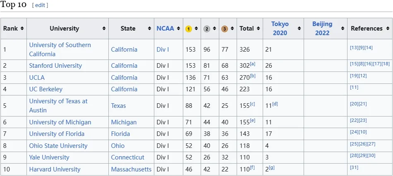Follow the Tokyo 2020 header link
The height and width of the screenshot is (176, 393).
280,29
